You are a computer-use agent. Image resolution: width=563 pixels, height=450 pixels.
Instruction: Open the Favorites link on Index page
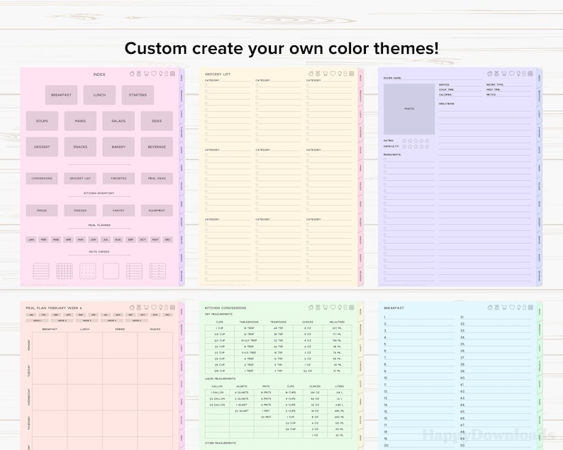[118, 179]
